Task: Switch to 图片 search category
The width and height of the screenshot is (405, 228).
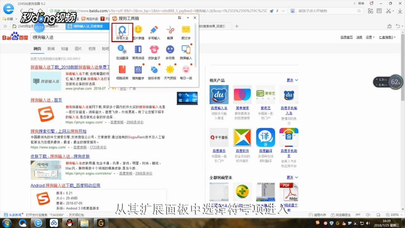Action: click(x=78, y=49)
